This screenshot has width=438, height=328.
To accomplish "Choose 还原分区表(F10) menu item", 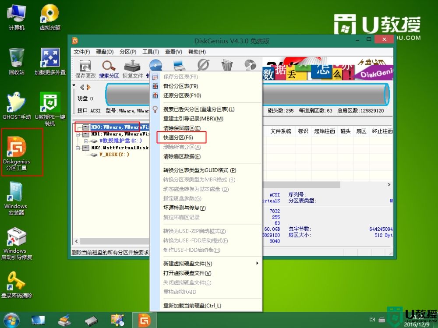I will (x=206, y=95).
